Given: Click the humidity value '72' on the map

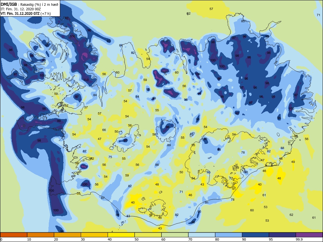Looking at the screenshot, I should coord(231,178).
